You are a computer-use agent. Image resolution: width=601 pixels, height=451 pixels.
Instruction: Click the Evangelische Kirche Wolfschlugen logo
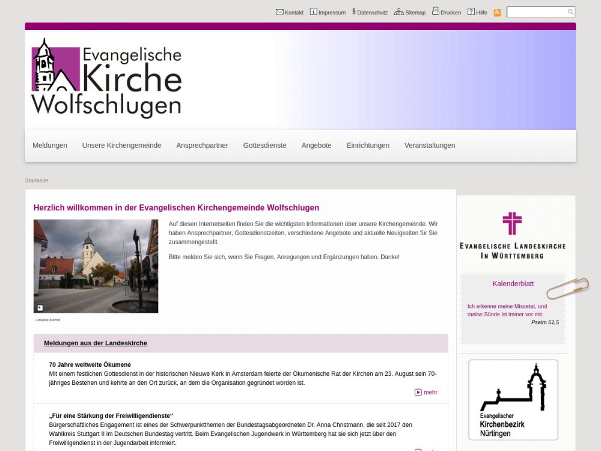point(106,78)
